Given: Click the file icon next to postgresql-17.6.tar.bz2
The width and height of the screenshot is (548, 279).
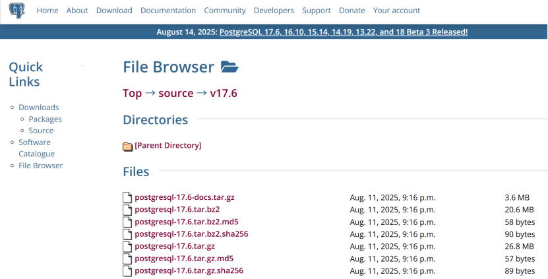Looking at the screenshot, I should 128,210.
